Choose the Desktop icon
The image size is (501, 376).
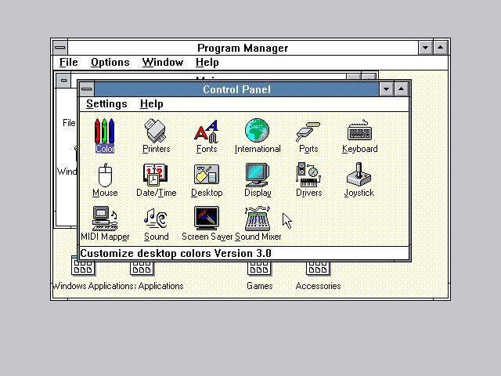point(207,175)
